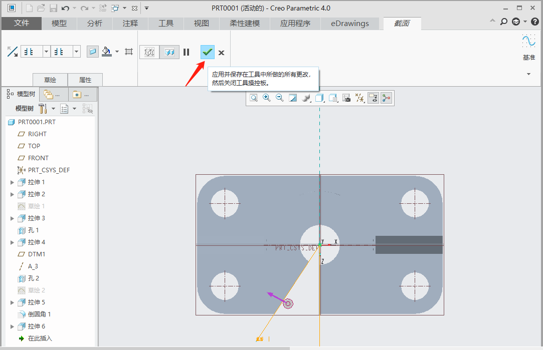Switch to the 柔性建模 ribbon tab
The width and height of the screenshot is (543, 350).
point(245,24)
